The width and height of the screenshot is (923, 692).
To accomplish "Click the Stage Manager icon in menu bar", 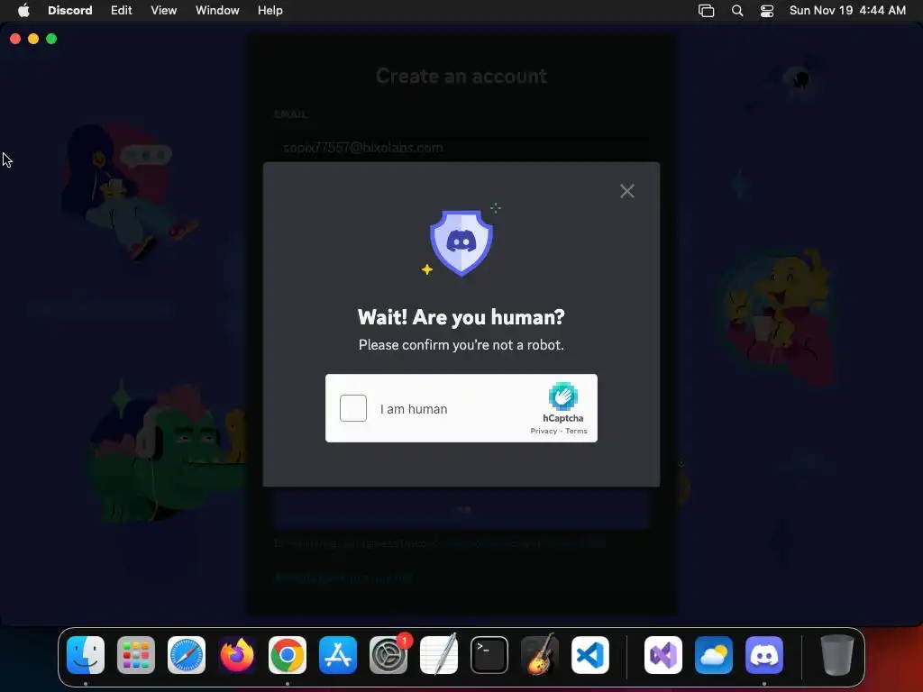I will (x=706, y=11).
